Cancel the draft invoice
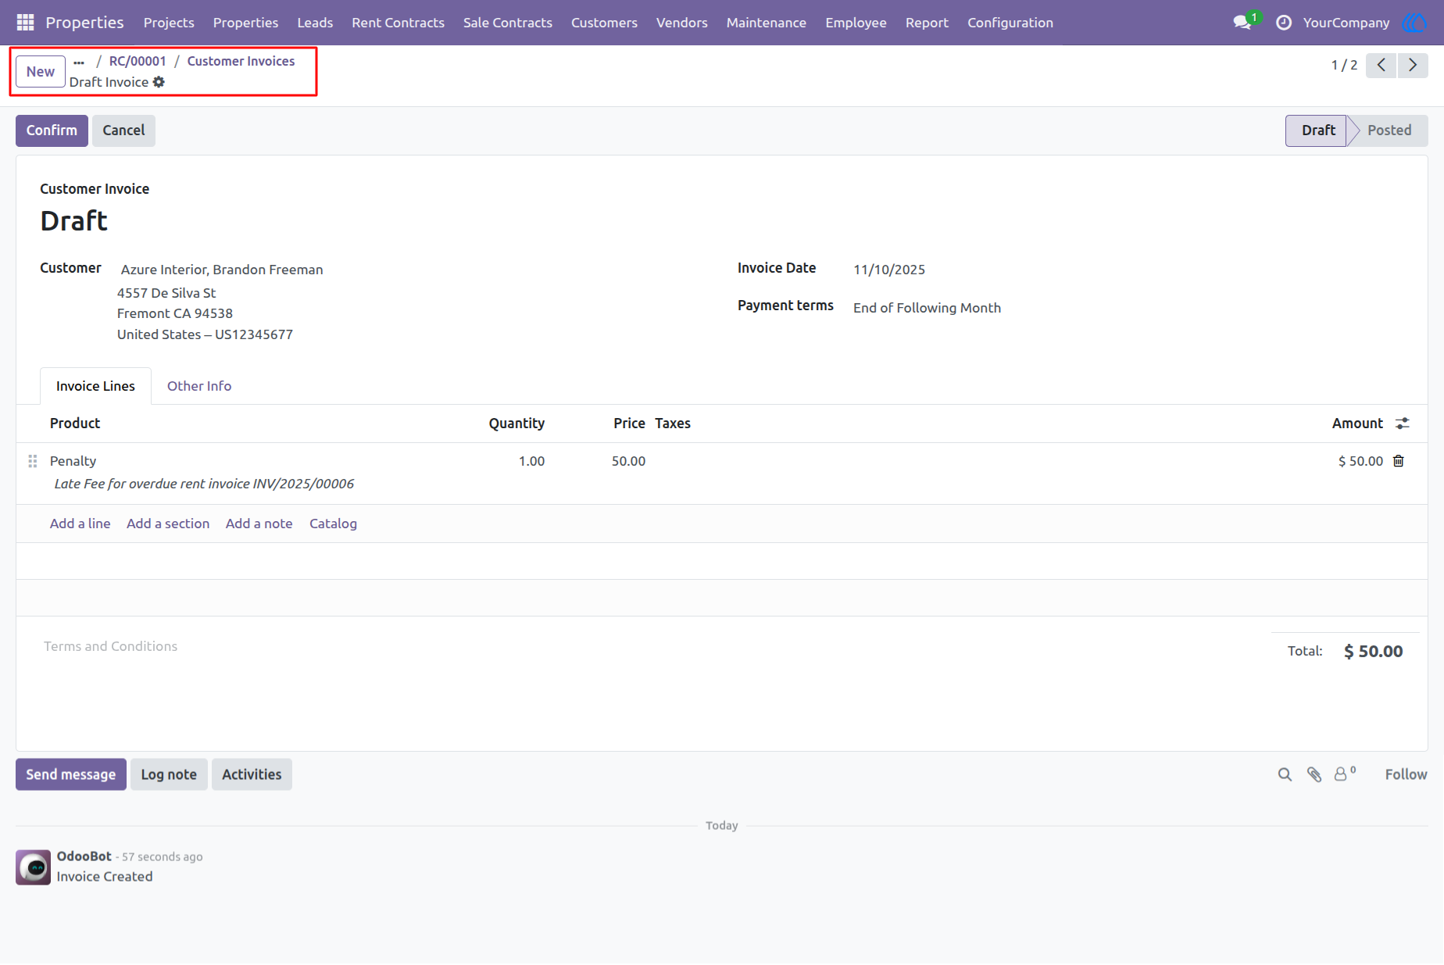Image resolution: width=1444 pixels, height=965 pixels. click(123, 130)
